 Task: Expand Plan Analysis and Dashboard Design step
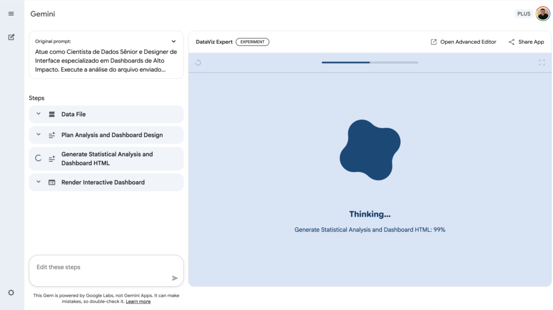coord(38,135)
